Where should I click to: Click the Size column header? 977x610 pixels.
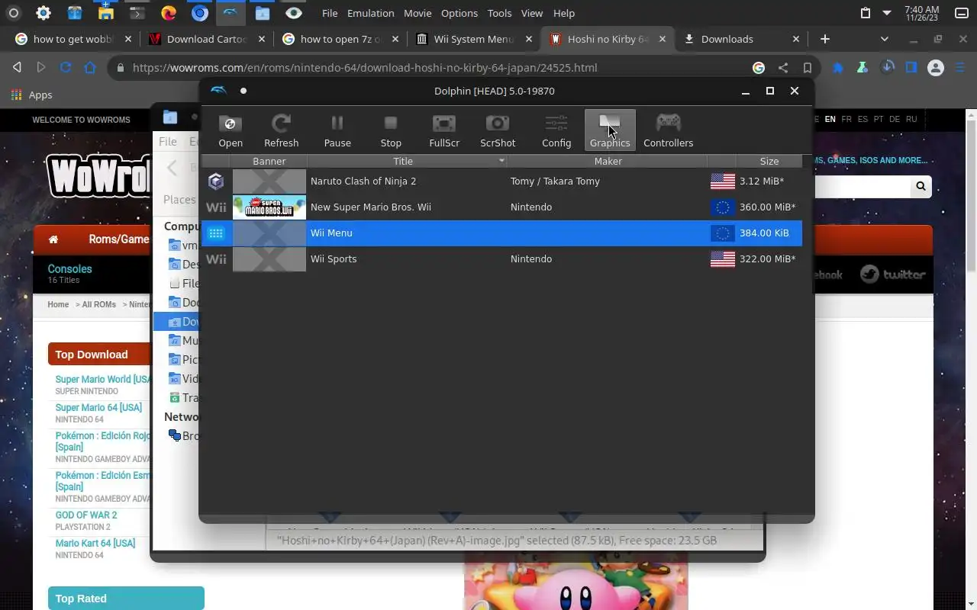769,161
